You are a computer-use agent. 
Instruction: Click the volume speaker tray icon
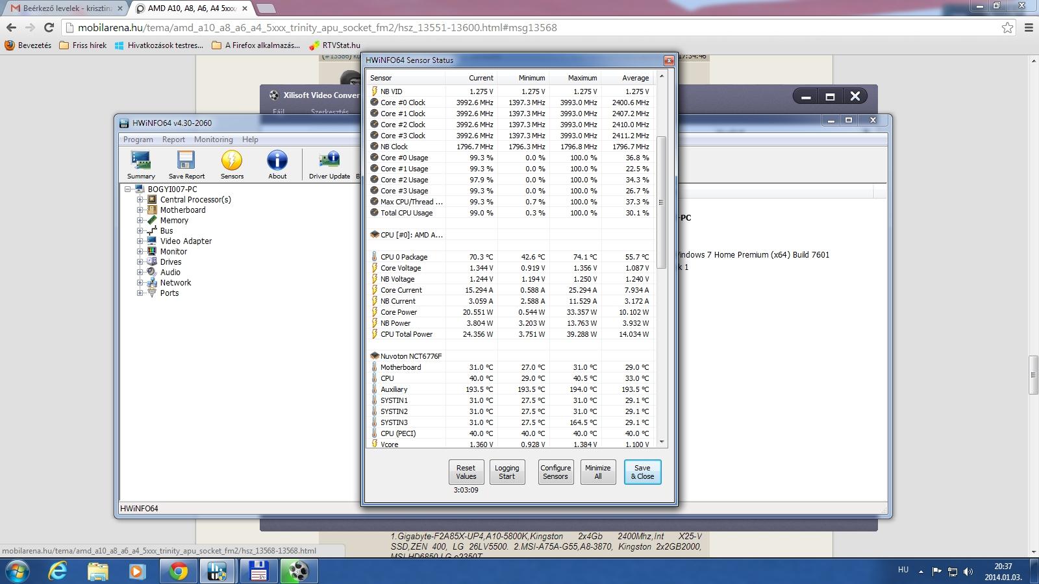pos(968,572)
